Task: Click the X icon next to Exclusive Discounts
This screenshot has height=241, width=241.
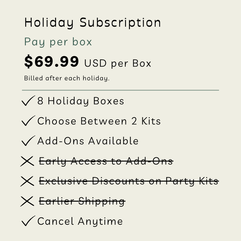Action: (x=27, y=181)
